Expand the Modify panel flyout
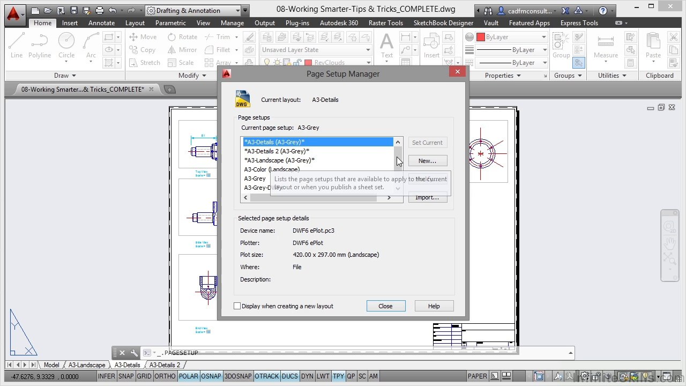686x386 pixels. tap(192, 76)
